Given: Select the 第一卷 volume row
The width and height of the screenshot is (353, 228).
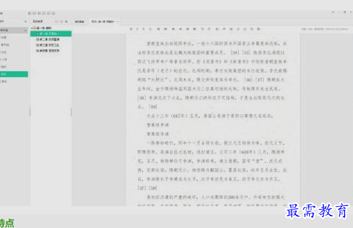Looking at the screenshot, I should pyautogui.click(x=42, y=28).
